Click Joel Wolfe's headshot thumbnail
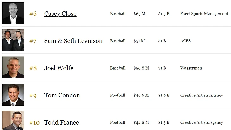 pos(13,68)
